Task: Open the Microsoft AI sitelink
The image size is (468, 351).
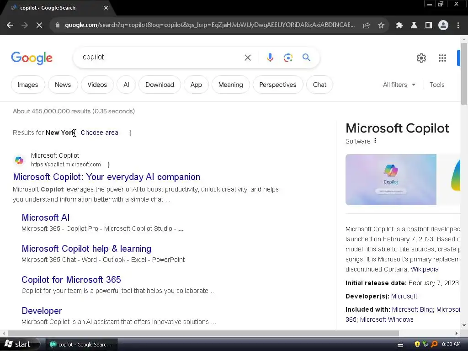Action: point(46,218)
